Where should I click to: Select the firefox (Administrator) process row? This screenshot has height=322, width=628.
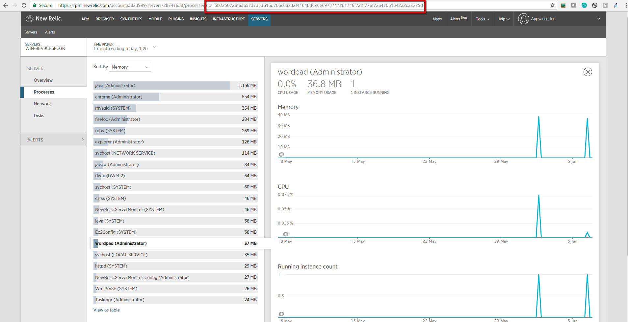(175, 119)
